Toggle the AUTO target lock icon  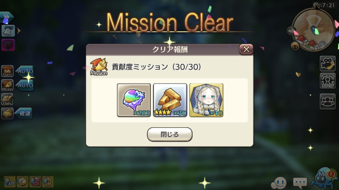point(328,81)
